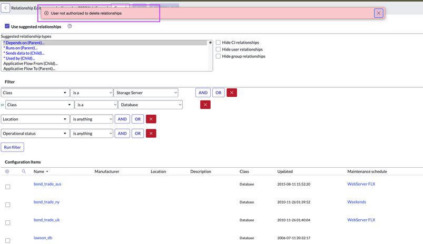This screenshot has height=244, width=423.
Task: Open first Class field dropdown
Action: click(x=35, y=93)
